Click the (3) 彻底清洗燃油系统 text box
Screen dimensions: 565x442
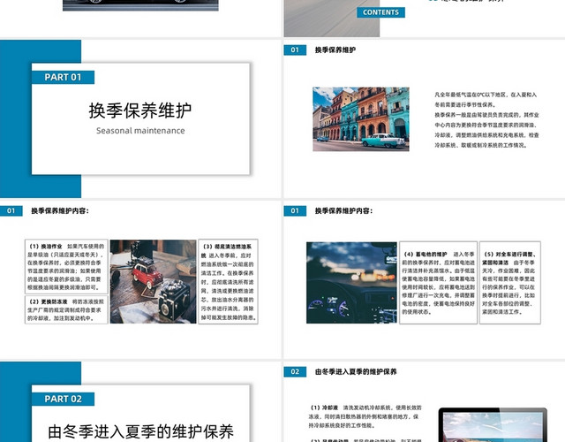pos(228,281)
